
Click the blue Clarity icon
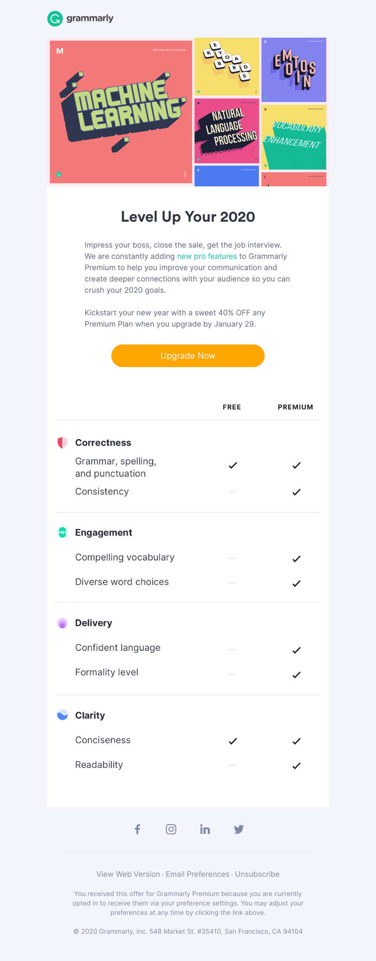tap(63, 715)
